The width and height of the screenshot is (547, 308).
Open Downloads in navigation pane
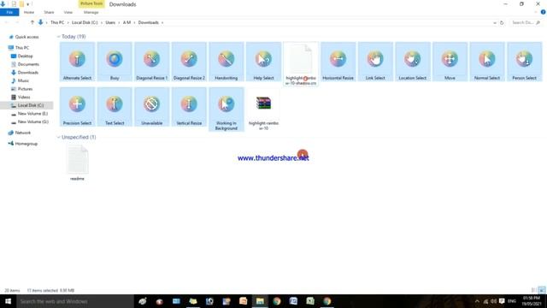[28, 72]
